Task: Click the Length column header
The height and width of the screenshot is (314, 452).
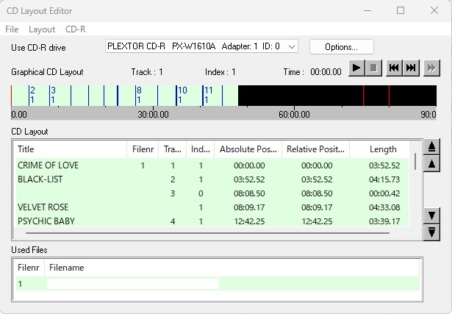Action: [383, 149]
